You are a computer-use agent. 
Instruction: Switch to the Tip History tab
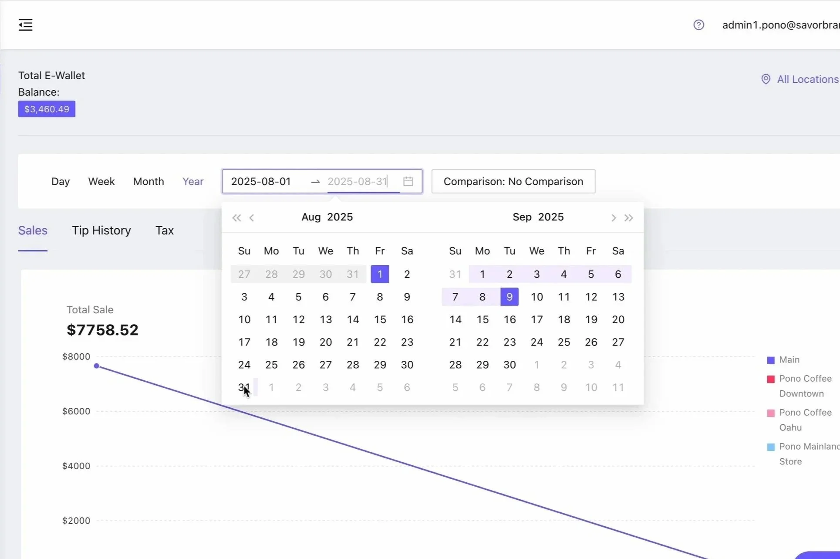pyautogui.click(x=101, y=230)
